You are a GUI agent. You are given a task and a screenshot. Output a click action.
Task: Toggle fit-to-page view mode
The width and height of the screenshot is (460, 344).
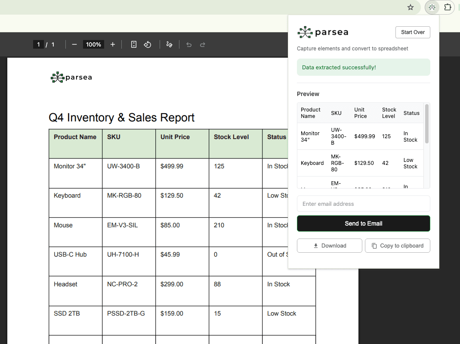[133, 44]
